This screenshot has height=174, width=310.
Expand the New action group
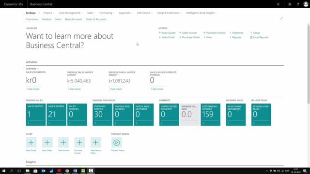tap(208, 37)
